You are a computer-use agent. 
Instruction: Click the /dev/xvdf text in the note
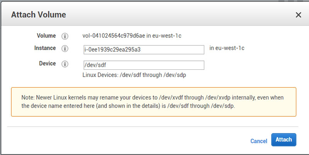click(x=171, y=98)
